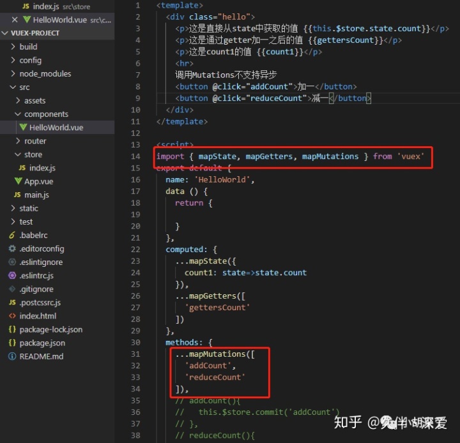Click the {{gettersCount}} expression on line 4
This screenshot has height=443, width=460.
346,40
